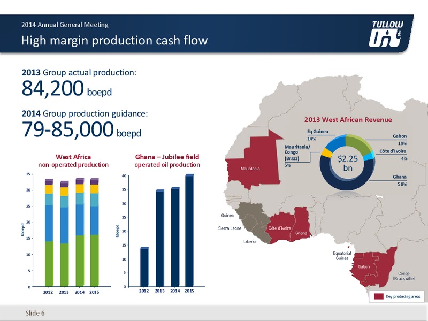Click the 'Sierra Leone' map label
Viewport: 428px width, 321px height.
coord(230,228)
